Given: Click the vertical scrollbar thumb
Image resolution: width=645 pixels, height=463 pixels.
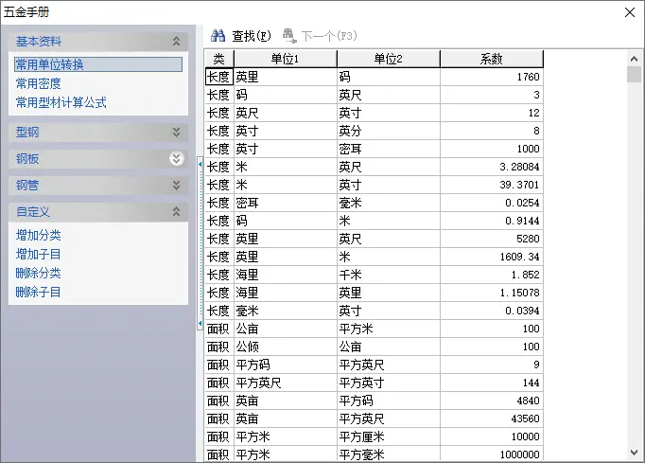Looking at the screenshot, I should (x=634, y=75).
